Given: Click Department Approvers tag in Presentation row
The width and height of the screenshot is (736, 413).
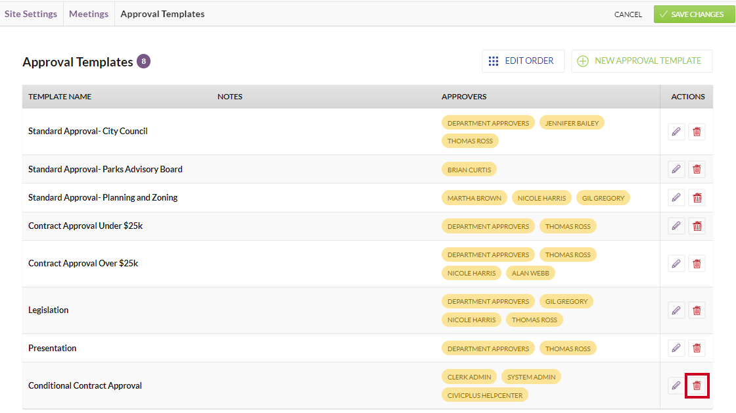Looking at the screenshot, I should tap(488, 349).
